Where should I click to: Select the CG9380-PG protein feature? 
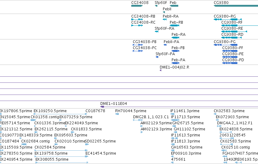[226, 45]
